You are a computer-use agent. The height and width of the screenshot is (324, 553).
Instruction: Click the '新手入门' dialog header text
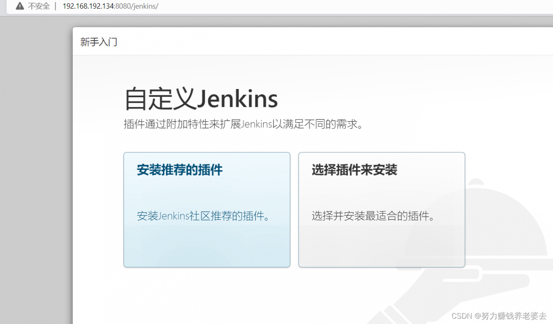click(99, 42)
